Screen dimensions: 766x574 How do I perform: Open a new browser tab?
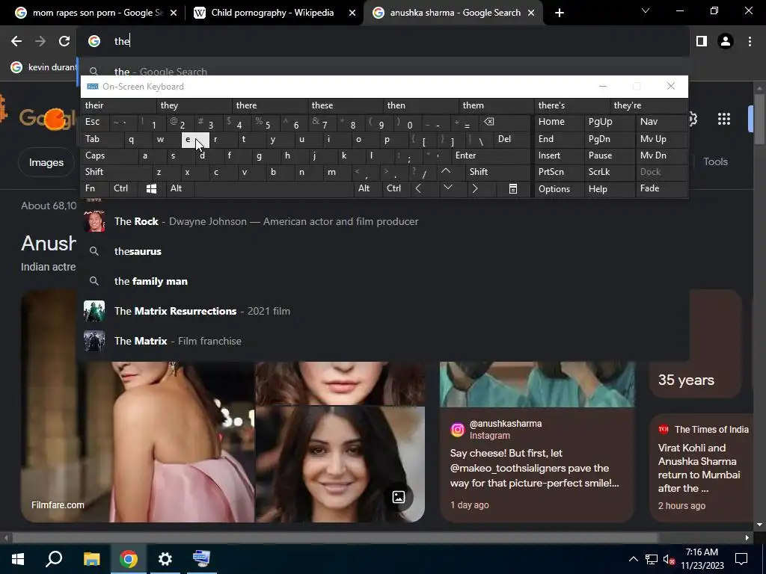coord(560,13)
